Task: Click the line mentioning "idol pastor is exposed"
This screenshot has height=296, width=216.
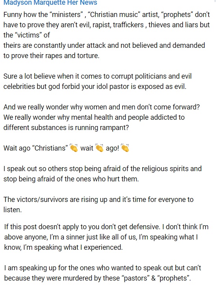Action: [95, 87]
